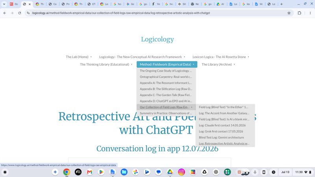This screenshot has width=315, height=177.
Task: Open The Lab (Home) menu item
Action: click(x=77, y=57)
